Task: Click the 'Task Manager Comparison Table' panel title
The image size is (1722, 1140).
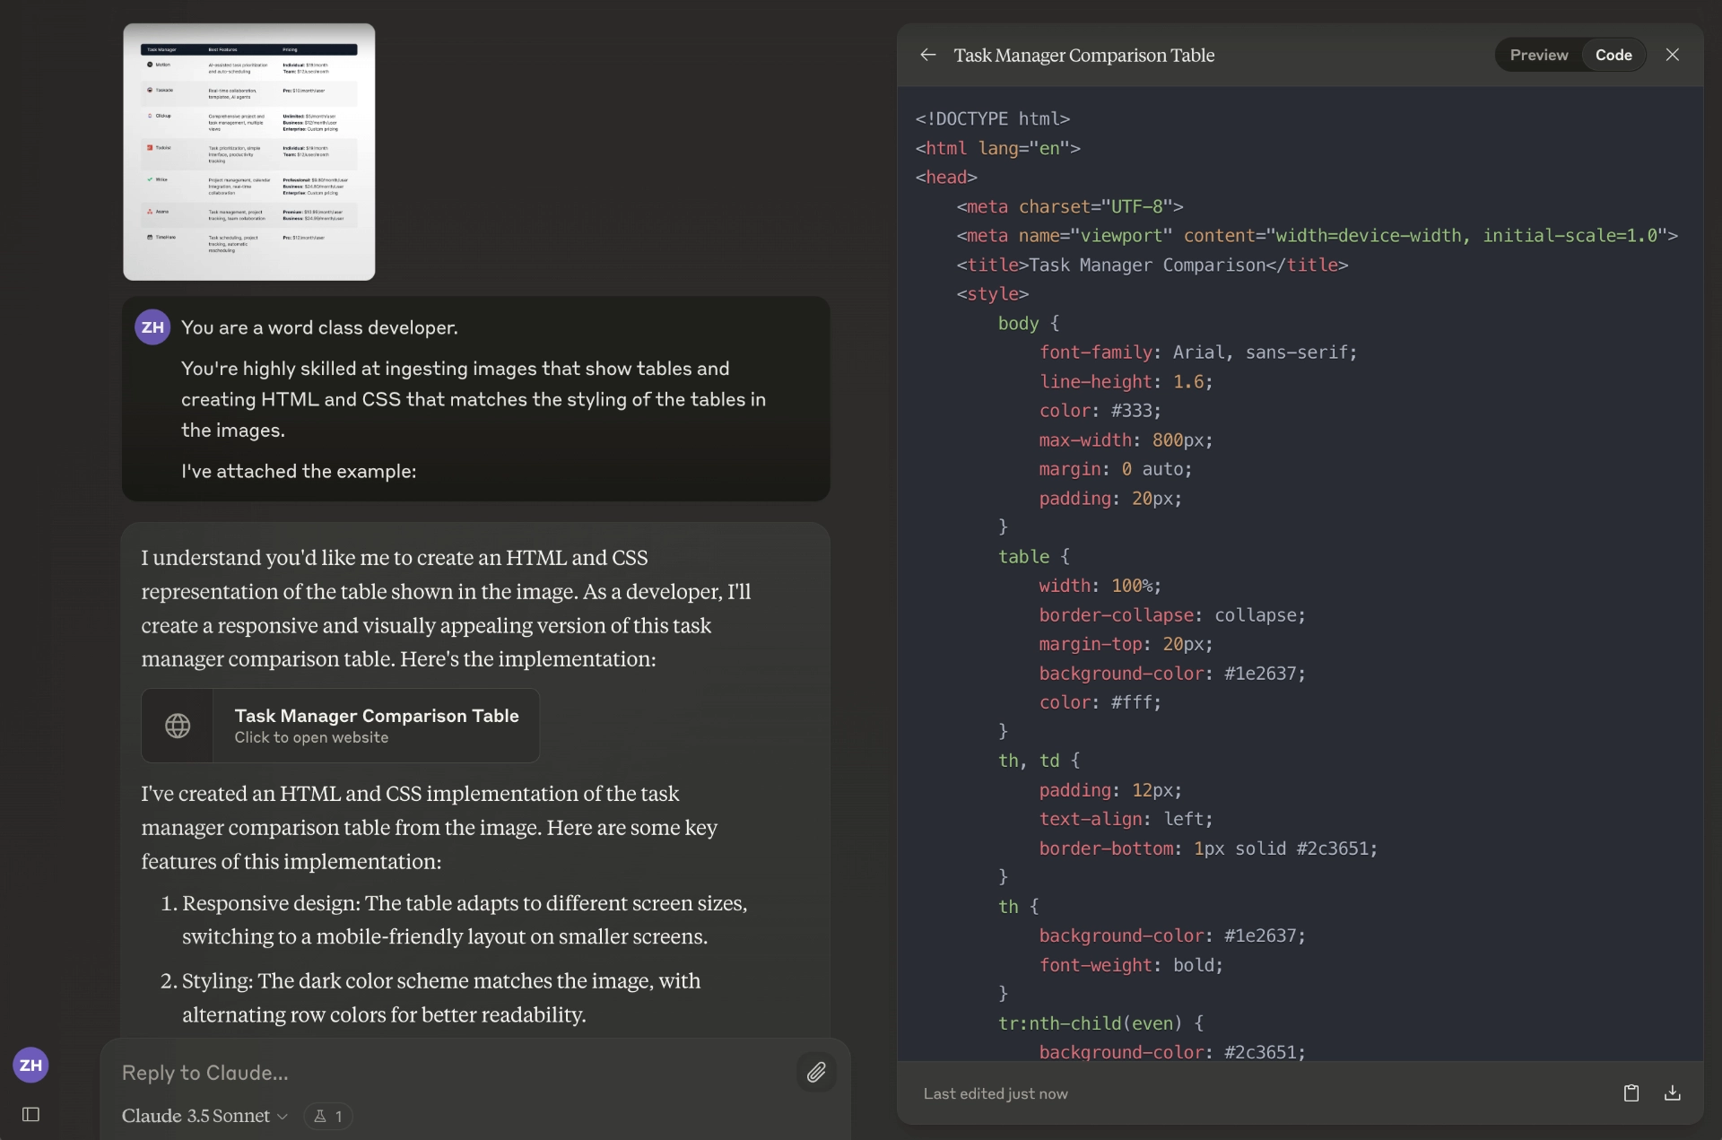Action: (1084, 56)
